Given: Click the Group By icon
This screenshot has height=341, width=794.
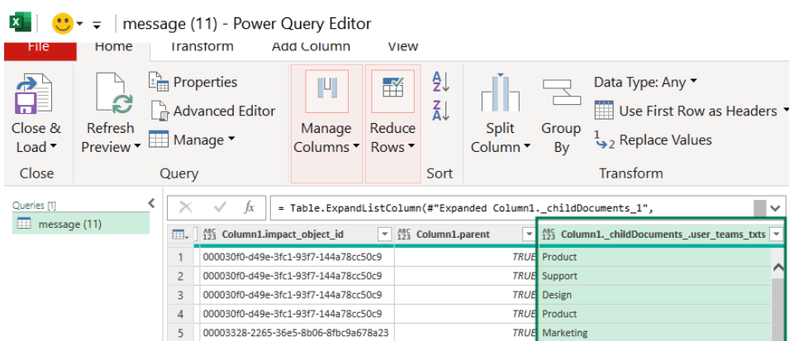Looking at the screenshot, I should tap(561, 93).
